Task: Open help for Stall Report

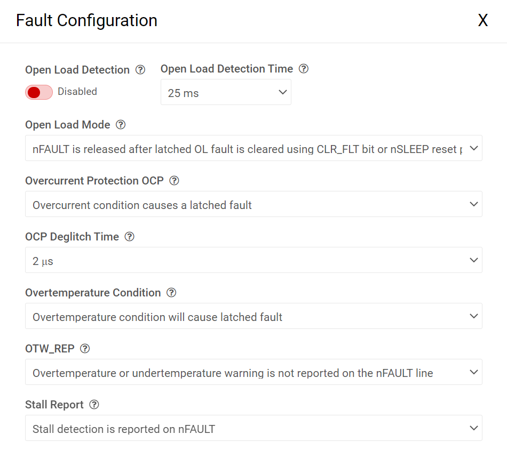Action: click(94, 405)
